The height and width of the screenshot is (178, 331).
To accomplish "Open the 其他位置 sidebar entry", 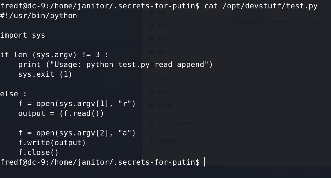I will [x=167, y=141].
